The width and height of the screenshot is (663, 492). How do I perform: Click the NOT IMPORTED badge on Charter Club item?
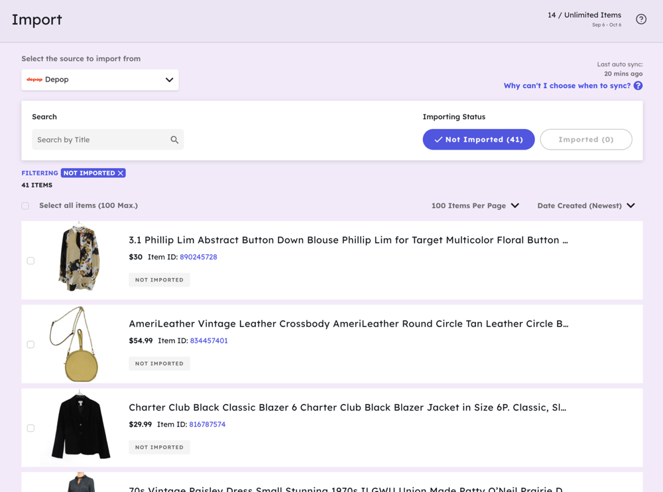(x=159, y=447)
